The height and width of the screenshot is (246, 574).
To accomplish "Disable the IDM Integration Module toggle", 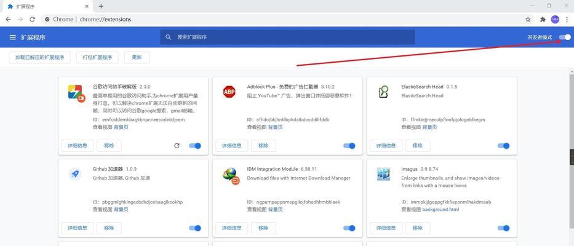I will pos(349,228).
